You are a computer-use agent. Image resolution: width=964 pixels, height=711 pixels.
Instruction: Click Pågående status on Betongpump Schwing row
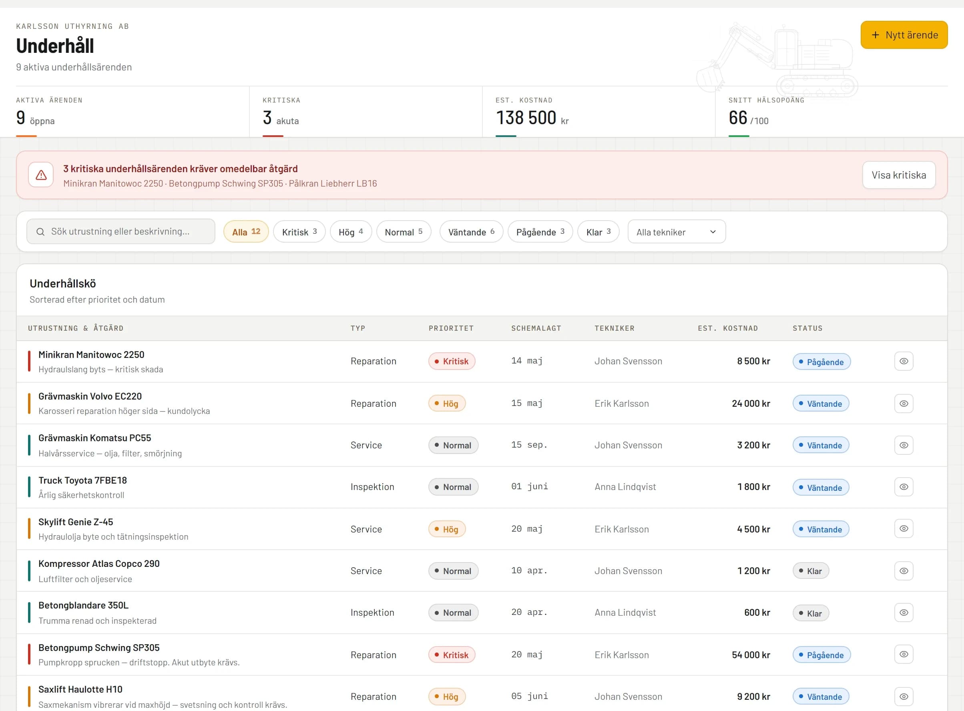[821, 655]
